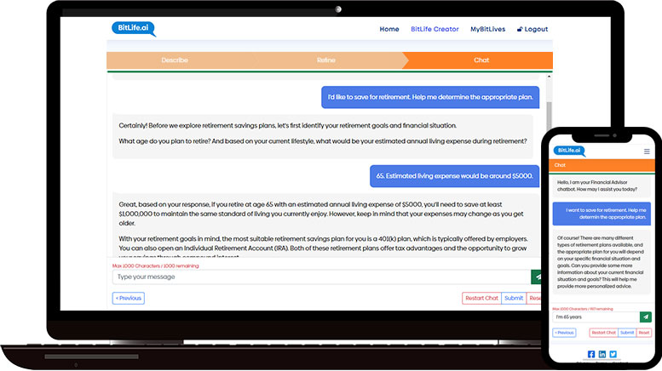Send message with laptop paper-plane icon
This screenshot has width=662, height=371.
click(536, 277)
